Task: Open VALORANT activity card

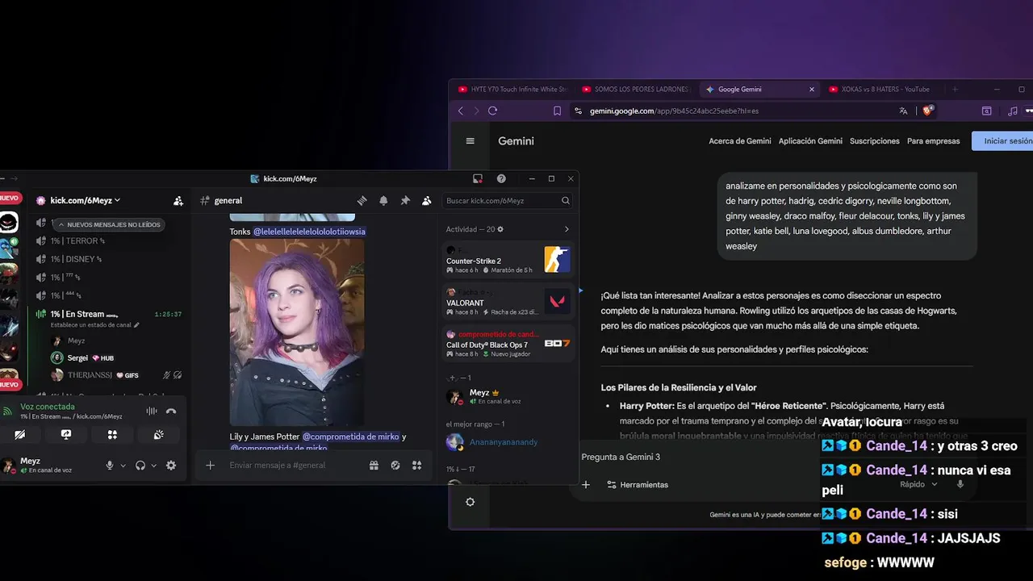Action: tap(508, 302)
